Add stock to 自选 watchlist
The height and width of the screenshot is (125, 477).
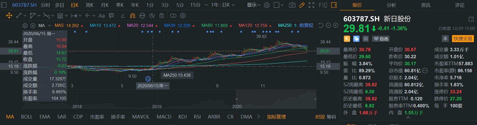click(381, 39)
